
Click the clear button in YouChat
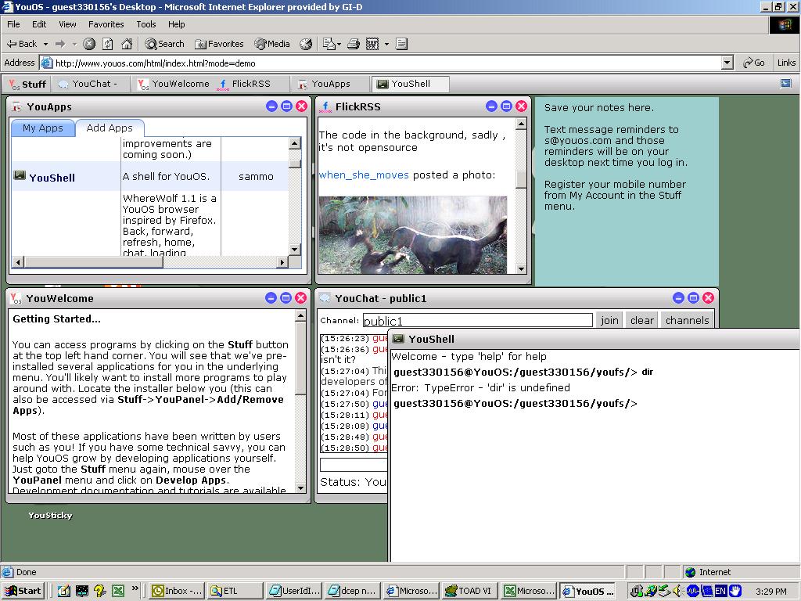(x=641, y=320)
